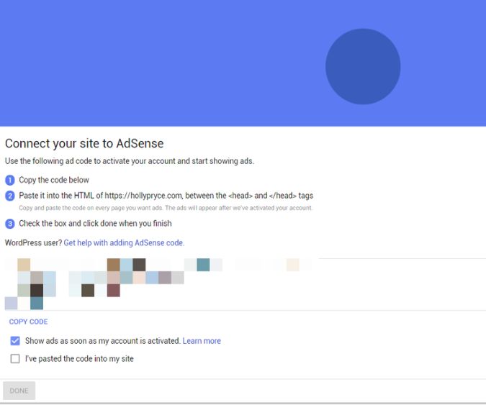486x405 pixels.
Task: Open 'Get help with adding AdSense code' link
Action: [124, 242]
